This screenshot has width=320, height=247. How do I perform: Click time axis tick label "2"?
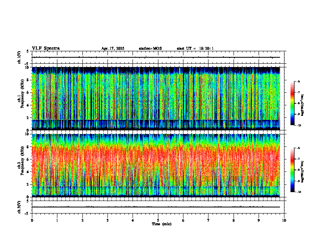pos(82,220)
